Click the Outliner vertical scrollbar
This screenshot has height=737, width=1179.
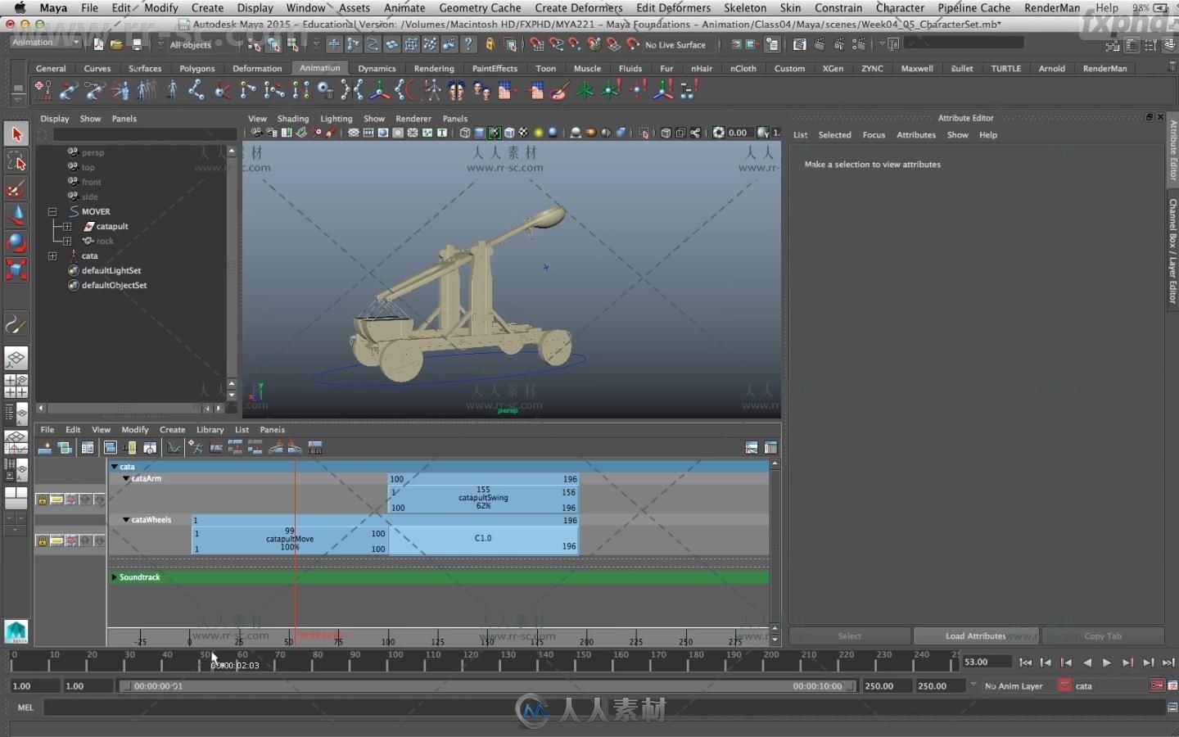232,272
